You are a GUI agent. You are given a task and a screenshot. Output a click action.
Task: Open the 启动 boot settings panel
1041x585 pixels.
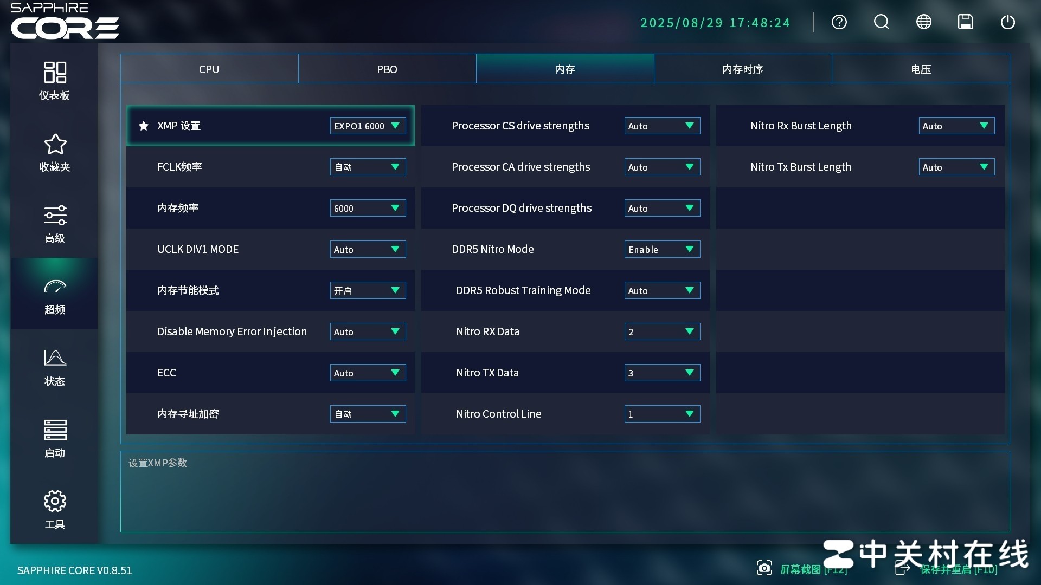[x=54, y=439]
